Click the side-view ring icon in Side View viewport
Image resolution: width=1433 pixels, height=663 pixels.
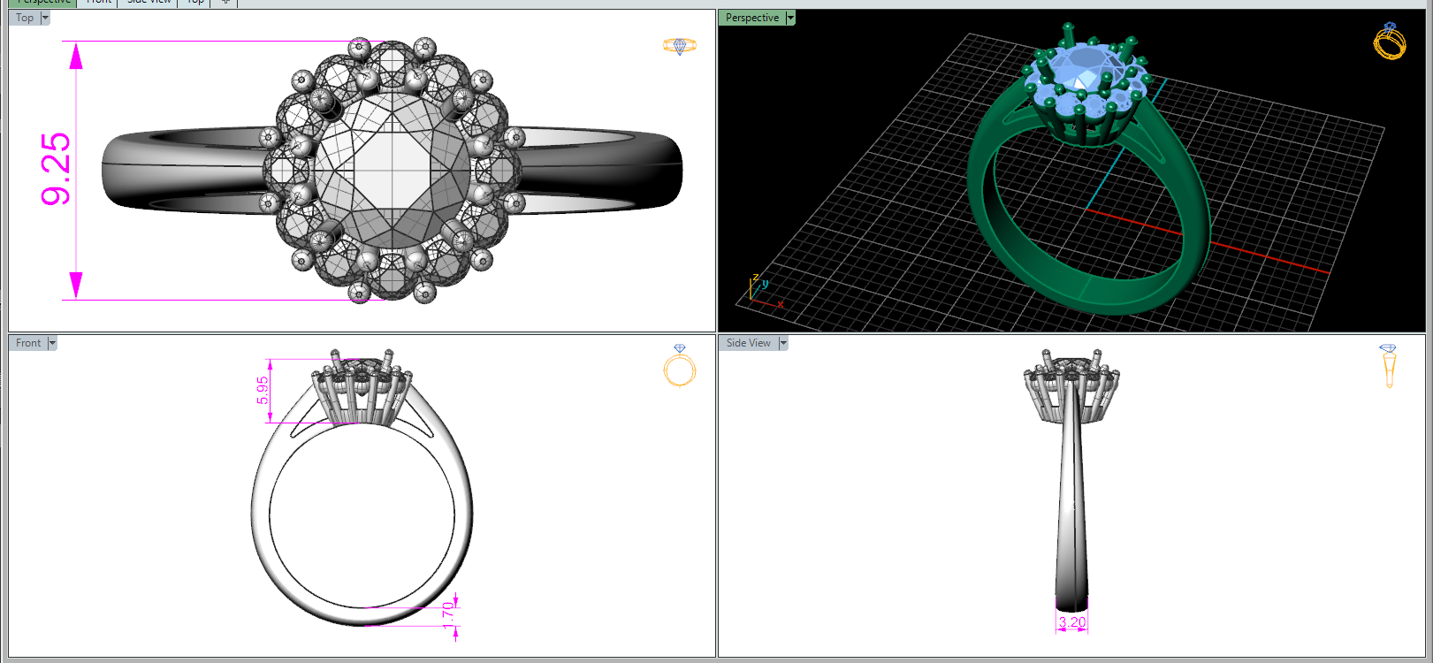pos(1388,366)
